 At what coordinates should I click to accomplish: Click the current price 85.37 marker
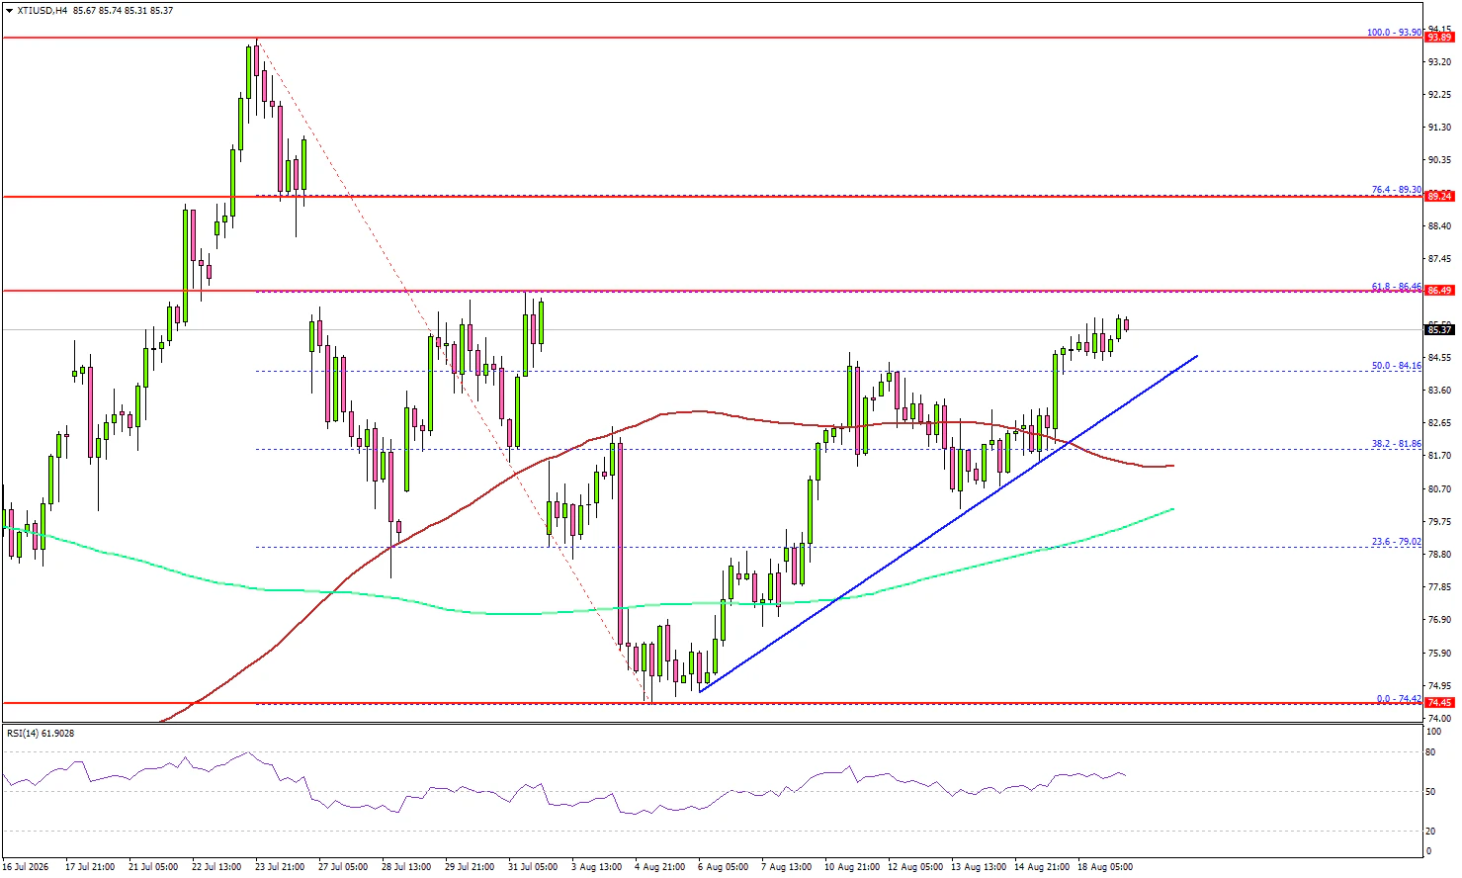point(1439,329)
